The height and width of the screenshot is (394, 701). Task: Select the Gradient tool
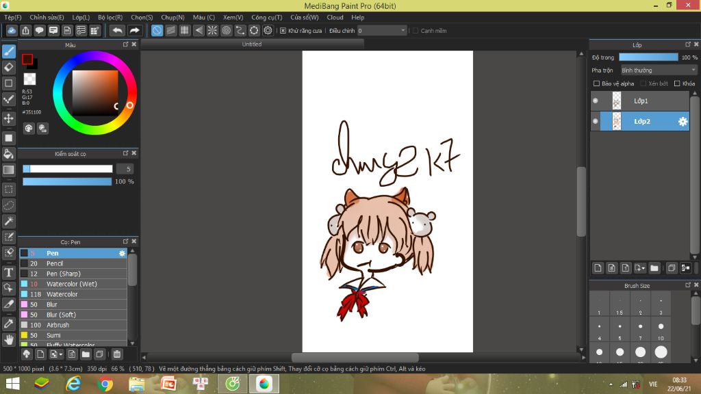tap(9, 170)
